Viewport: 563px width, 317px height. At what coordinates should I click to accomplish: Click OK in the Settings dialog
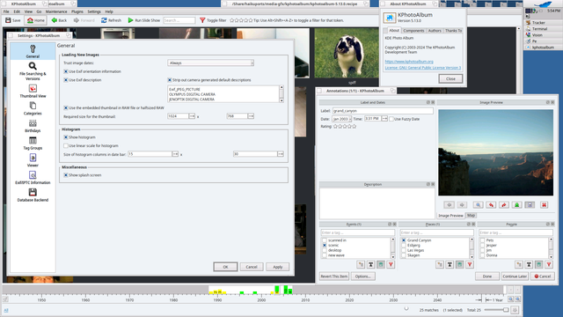point(225,267)
